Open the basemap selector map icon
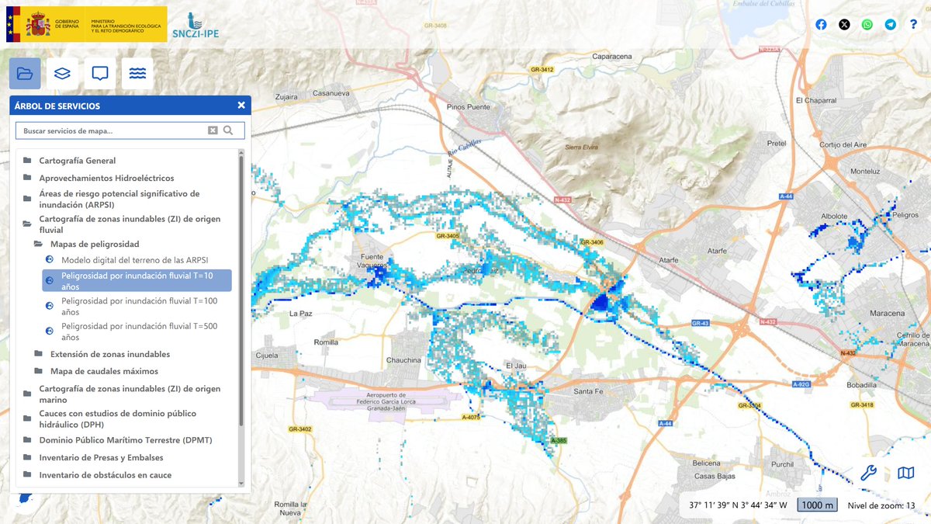This screenshot has height=524, width=931. [x=905, y=473]
